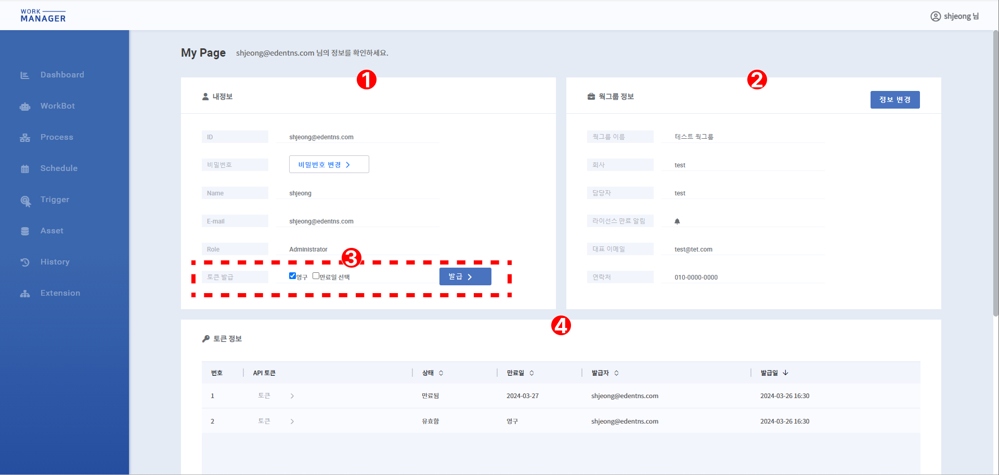Click the 만료됨 status cell
The height and width of the screenshot is (475, 999).
point(430,396)
